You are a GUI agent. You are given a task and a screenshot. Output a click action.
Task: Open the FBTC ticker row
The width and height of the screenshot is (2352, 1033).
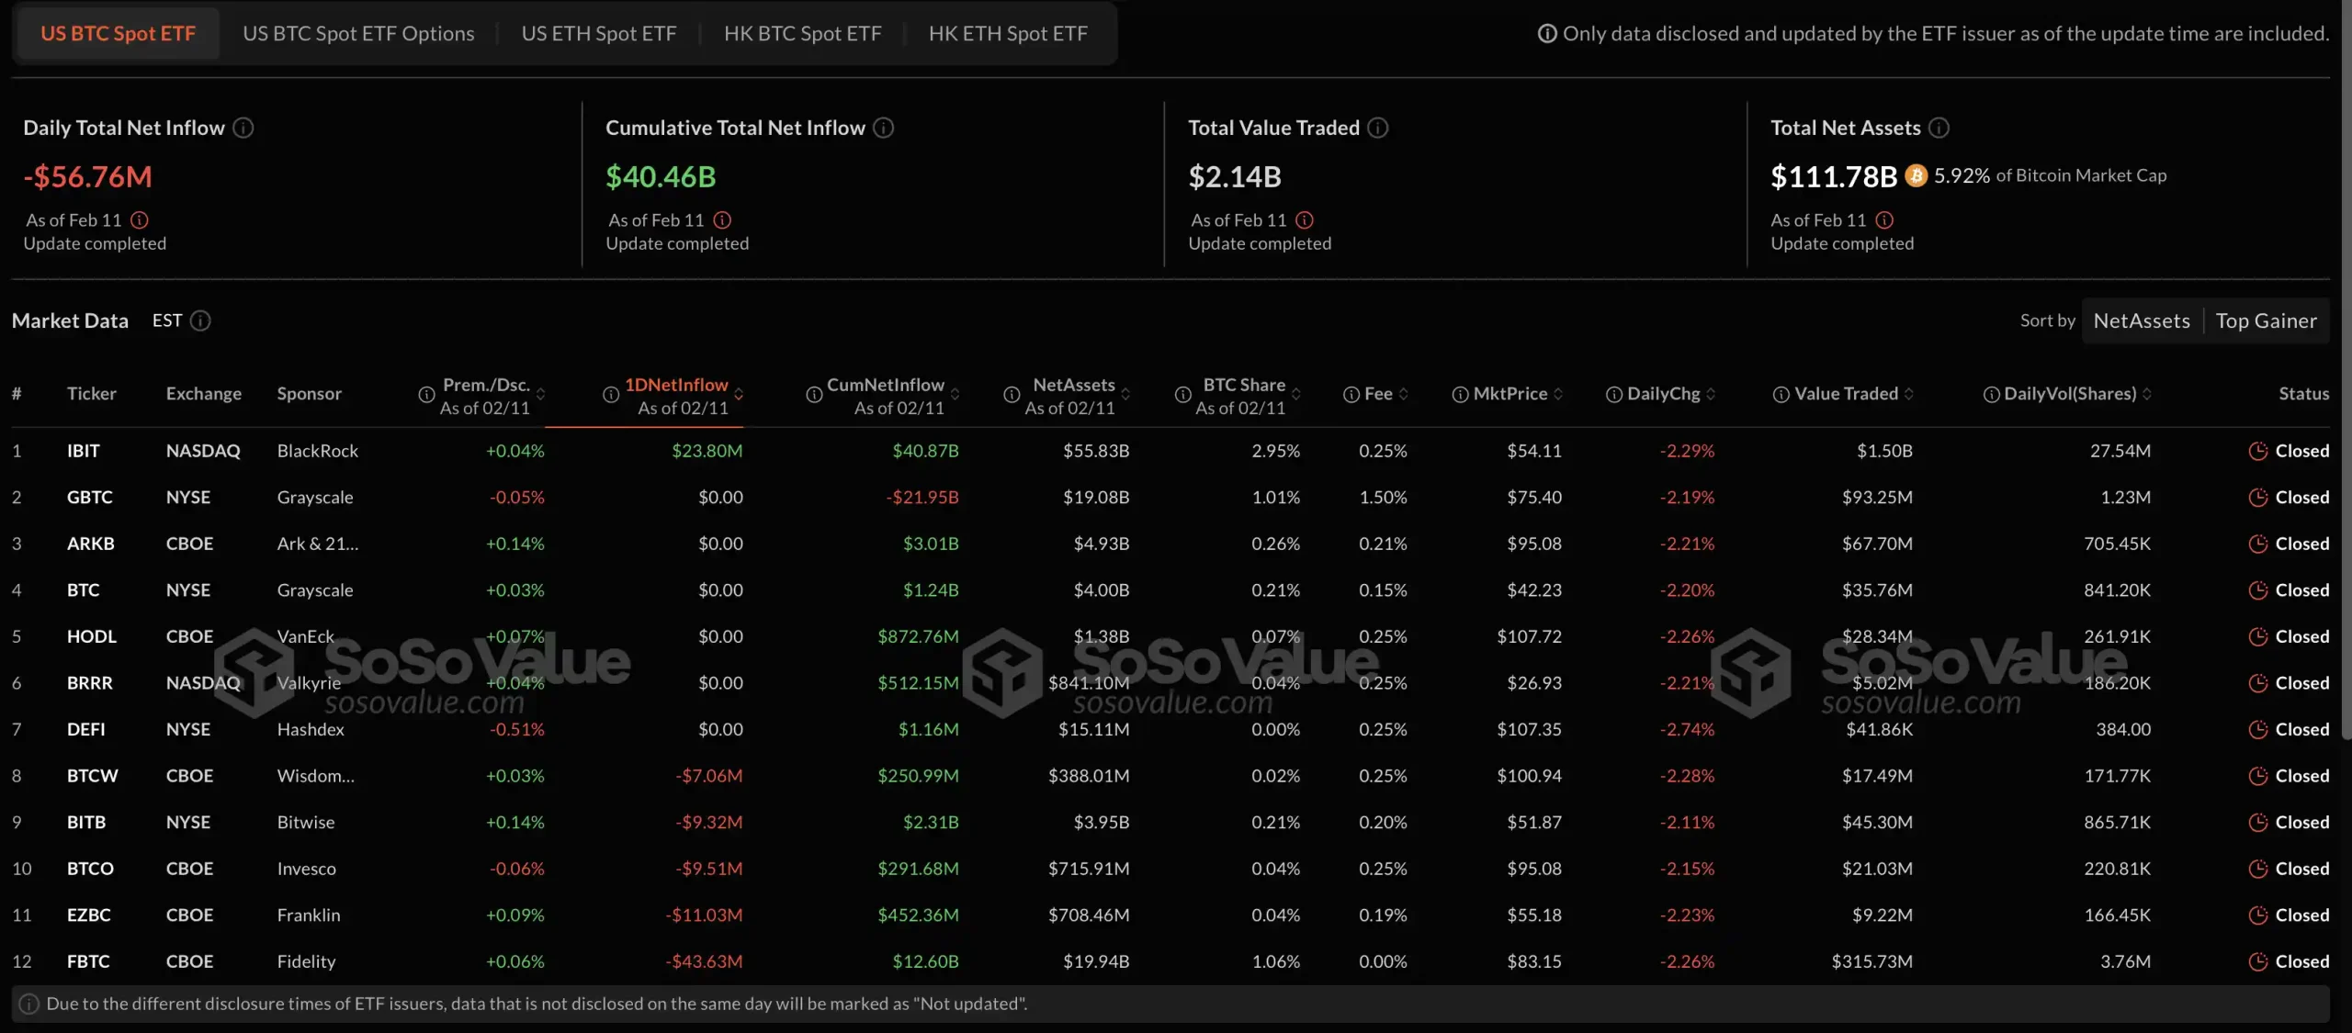pyautogui.click(x=1170, y=961)
